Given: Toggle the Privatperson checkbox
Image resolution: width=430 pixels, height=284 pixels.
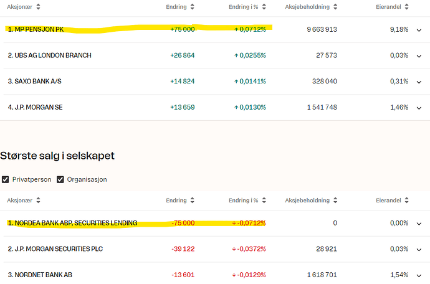Looking at the screenshot, I should click(5, 179).
